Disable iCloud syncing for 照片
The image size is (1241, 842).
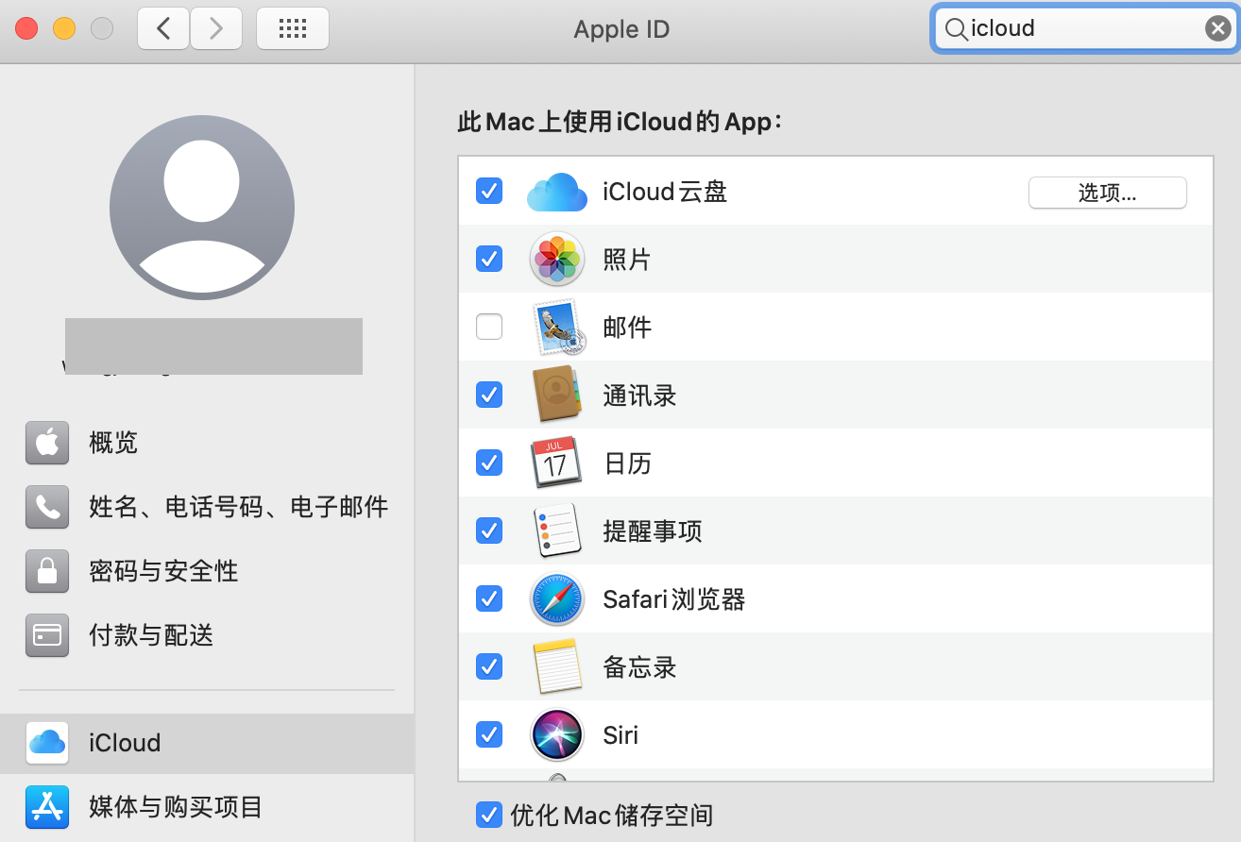(x=489, y=259)
